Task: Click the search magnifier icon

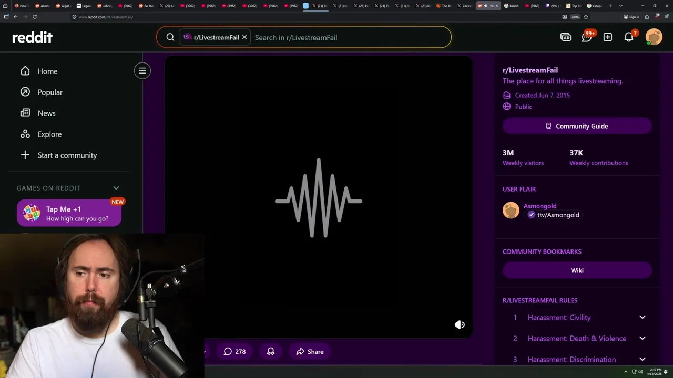Action: click(170, 37)
